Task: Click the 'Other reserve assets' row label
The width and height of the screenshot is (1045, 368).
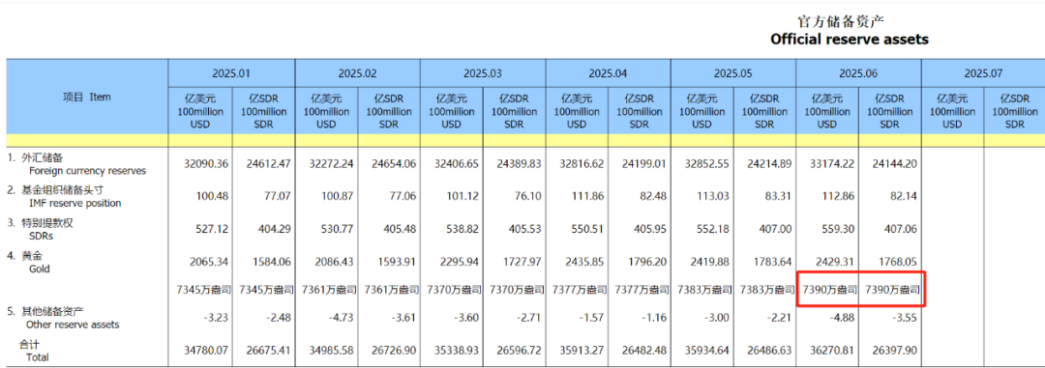Action: tap(73, 325)
